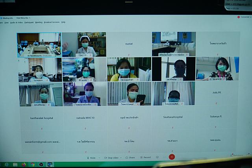Viewport: 252px width, 168px height.
Task: Open Chrome from the Windows taskbar
Action: point(32,164)
